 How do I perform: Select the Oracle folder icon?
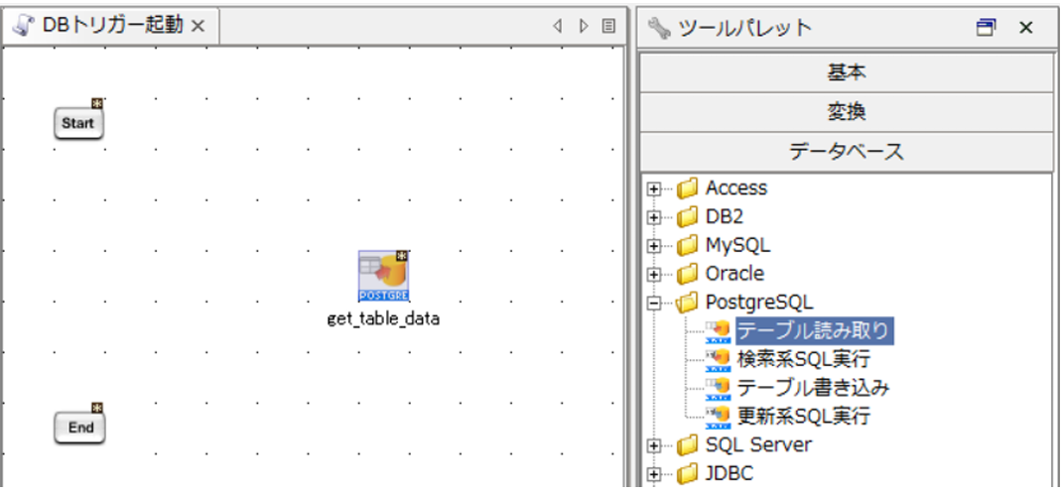pyautogui.click(x=687, y=274)
